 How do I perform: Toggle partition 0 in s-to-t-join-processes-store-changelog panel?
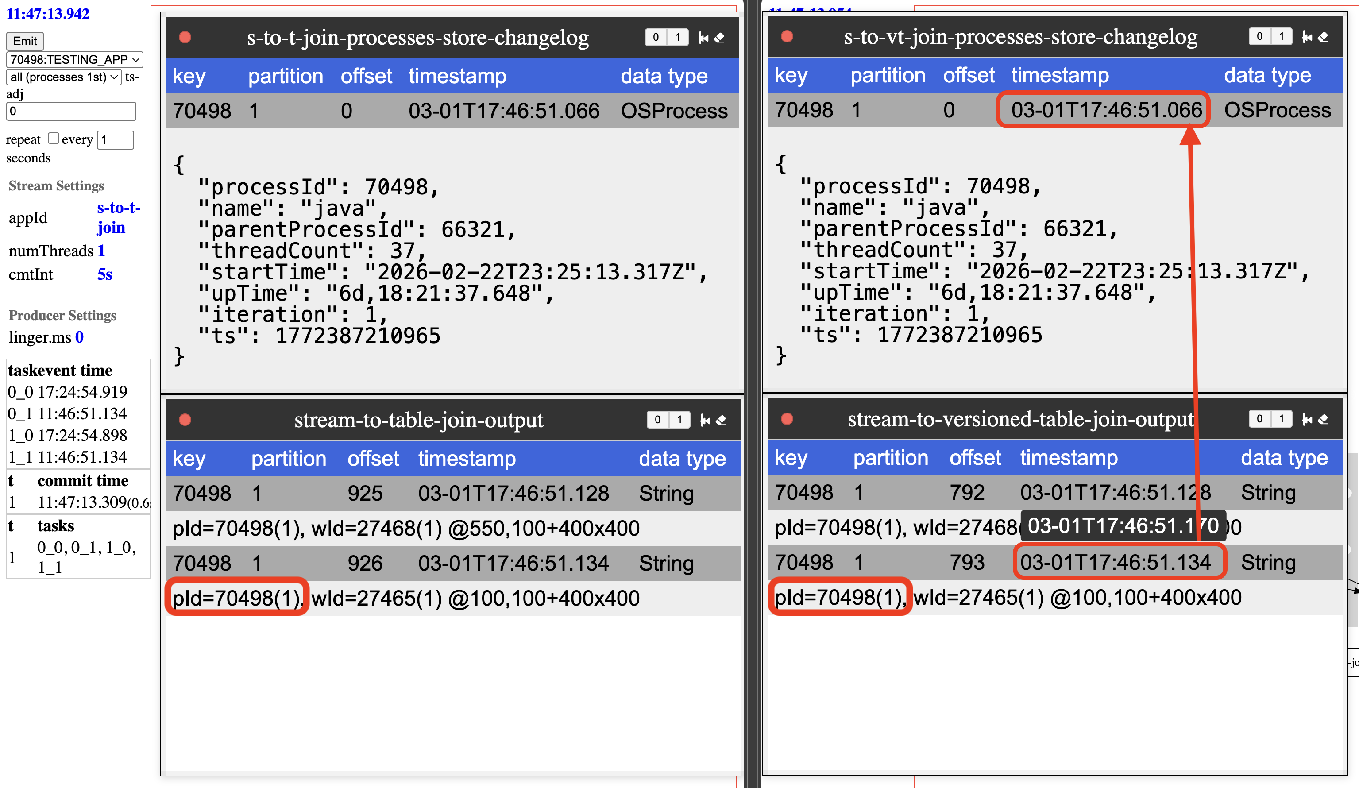click(x=656, y=37)
